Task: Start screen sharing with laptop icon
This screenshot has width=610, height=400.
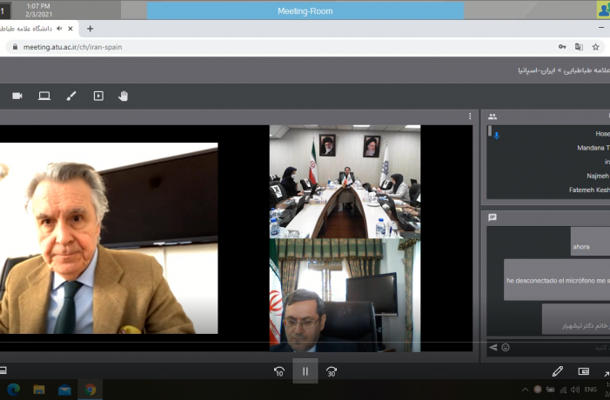Action: click(x=44, y=96)
